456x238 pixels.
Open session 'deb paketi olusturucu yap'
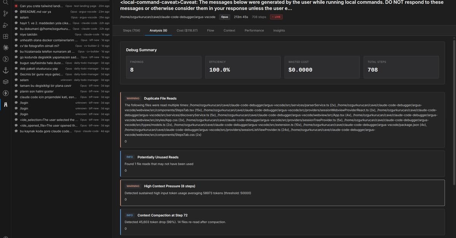(x=62, y=69)
